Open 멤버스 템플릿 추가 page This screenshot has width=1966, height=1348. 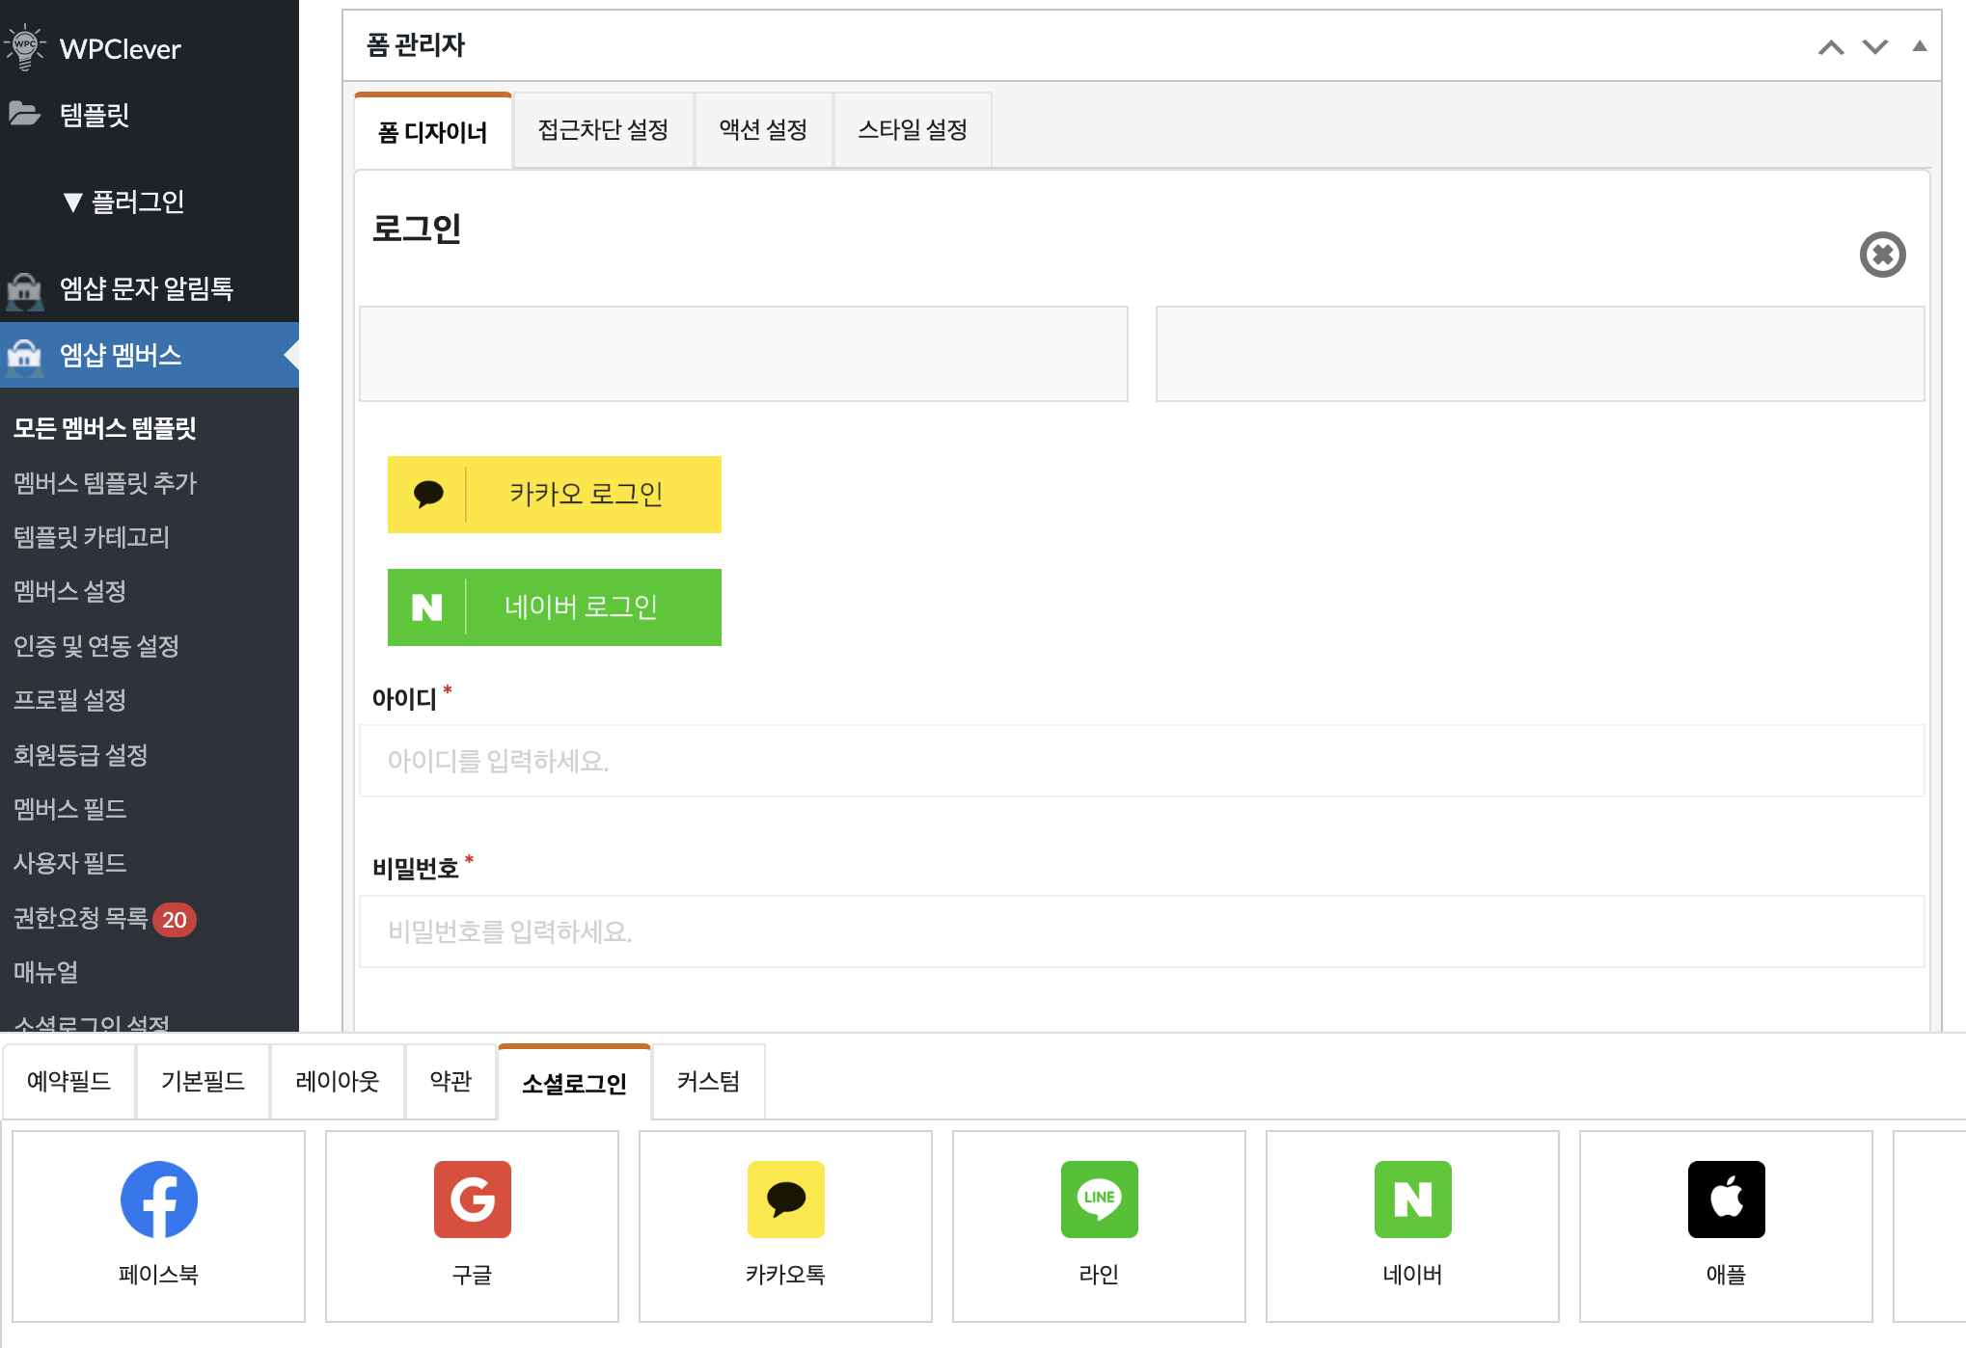tap(105, 483)
